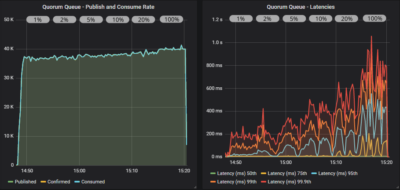
Task: Click the 100% marker in the Publish and Consume Rate panel
Action: (172, 19)
